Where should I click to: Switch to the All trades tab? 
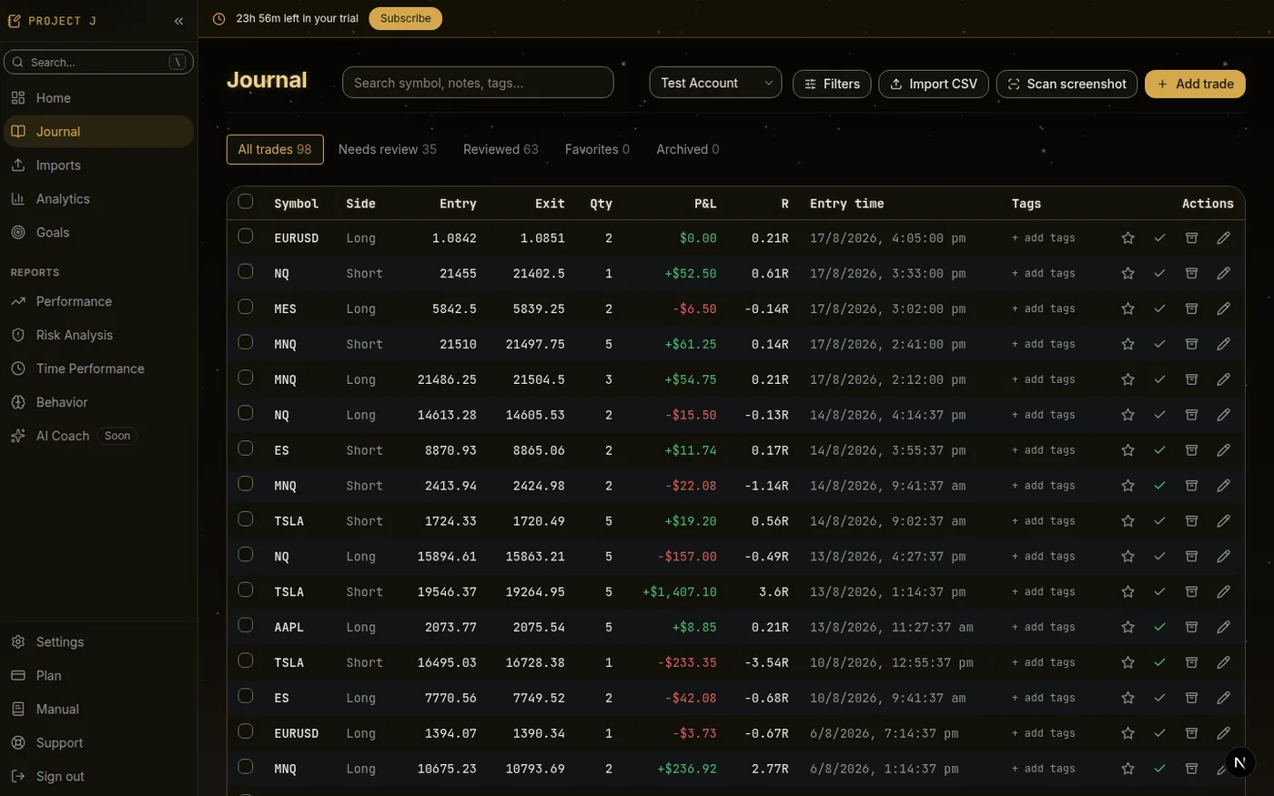coord(275,149)
